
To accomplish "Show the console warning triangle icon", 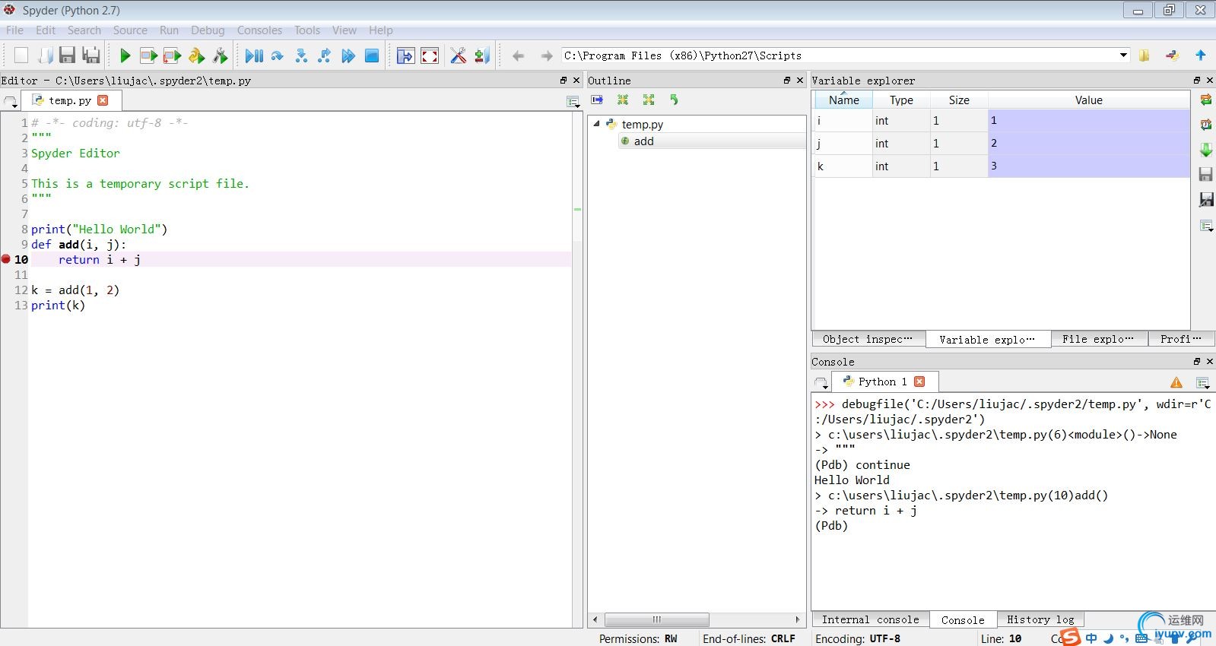I will click(1176, 382).
